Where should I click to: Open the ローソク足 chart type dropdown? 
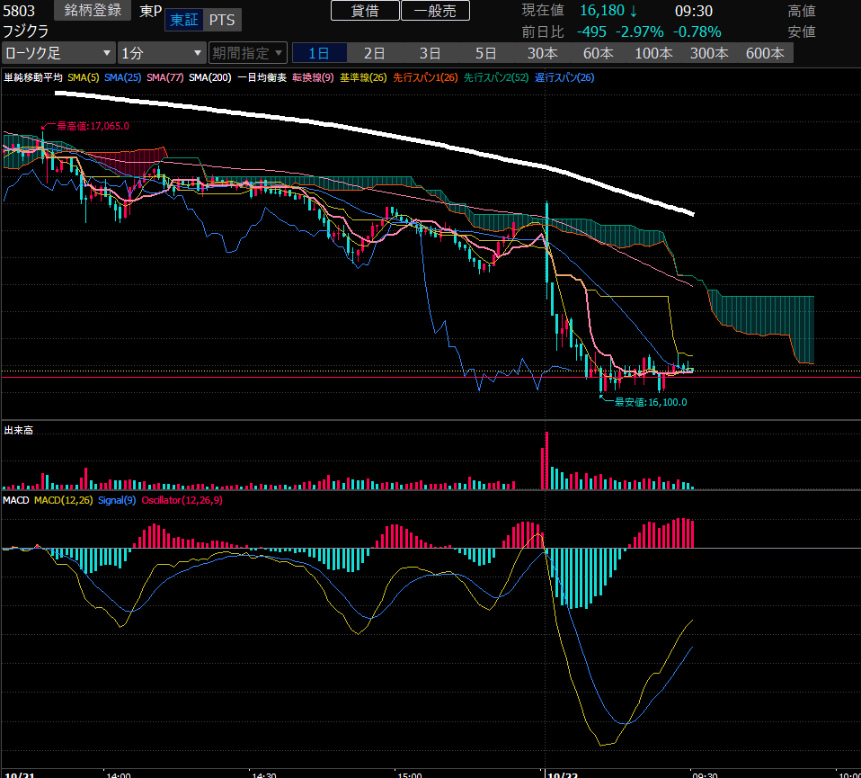58,53
